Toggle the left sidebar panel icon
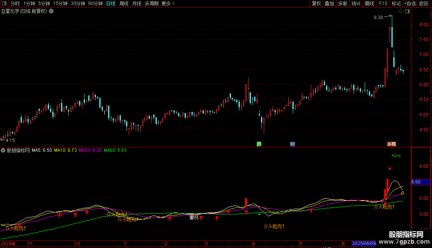Viewport: 432px width, 248px height. tap(4, 3)
